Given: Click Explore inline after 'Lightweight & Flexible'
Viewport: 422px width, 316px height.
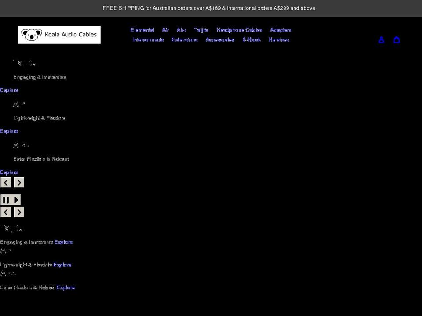Looking at the screenshot, I should [x=62, y=265].
